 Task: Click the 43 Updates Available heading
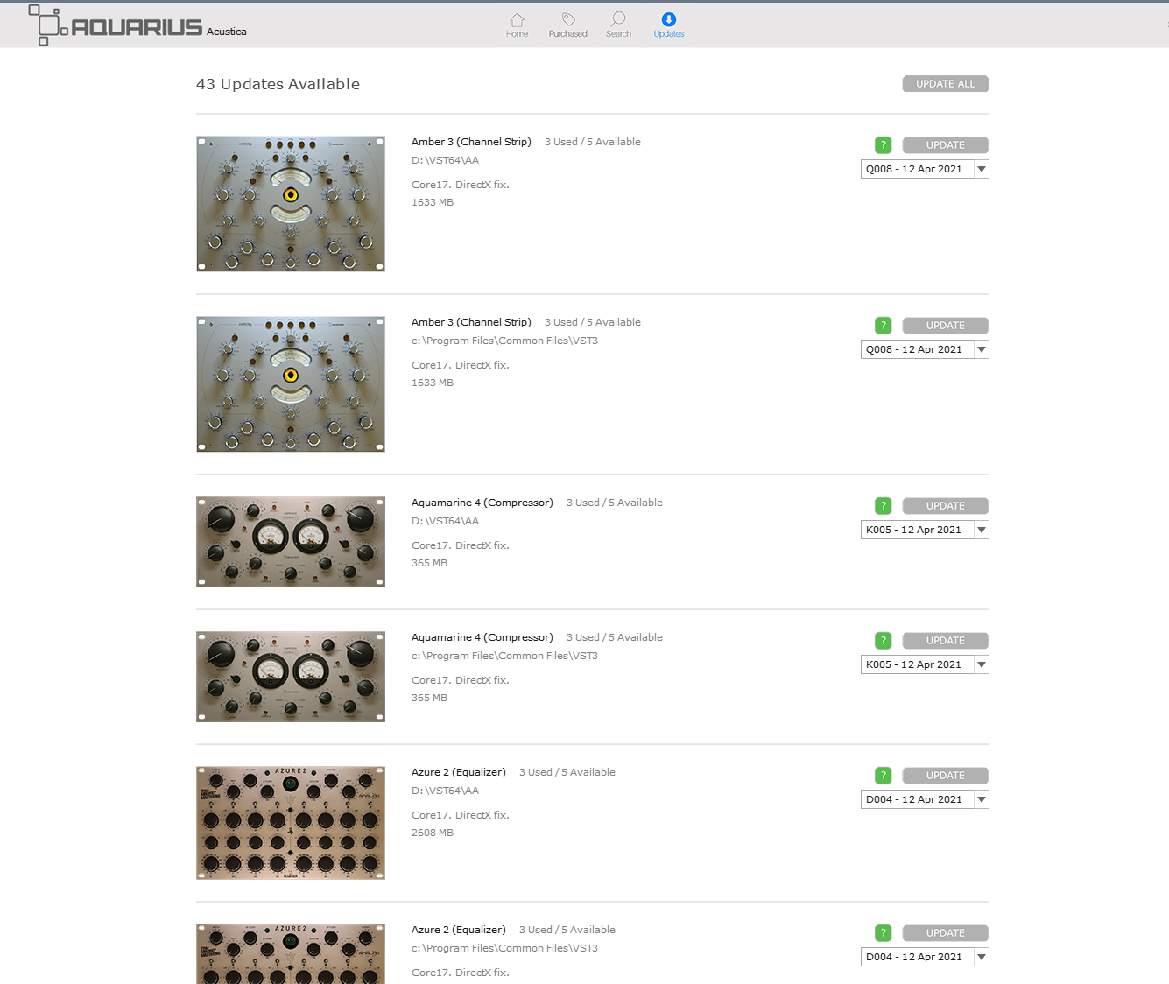coord(278,84)
